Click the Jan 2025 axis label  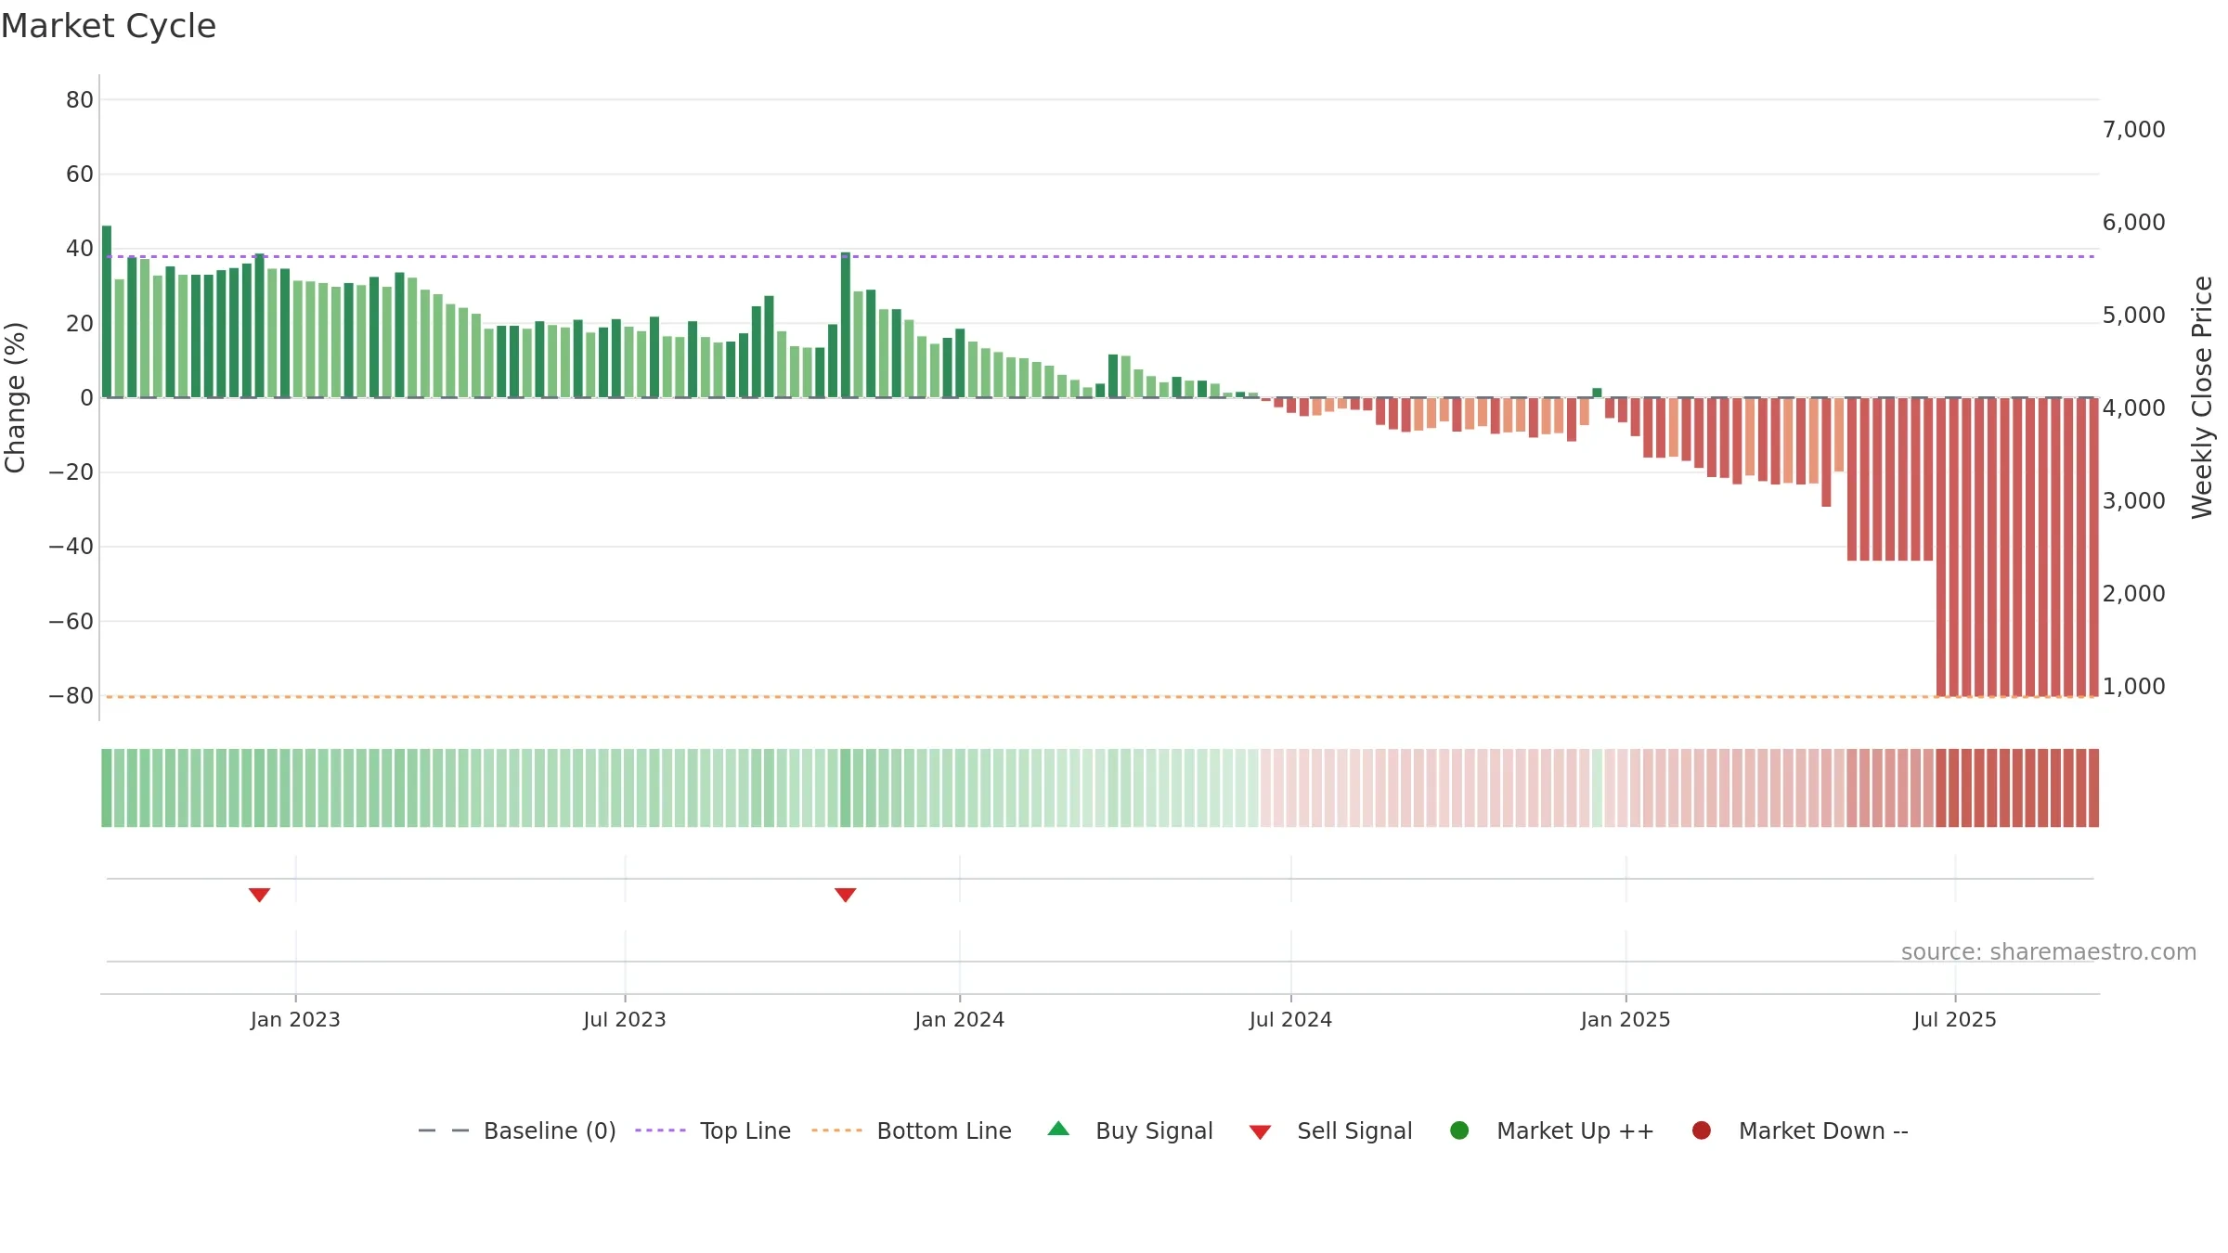pyautogui.click(x=1626, y=1019)
